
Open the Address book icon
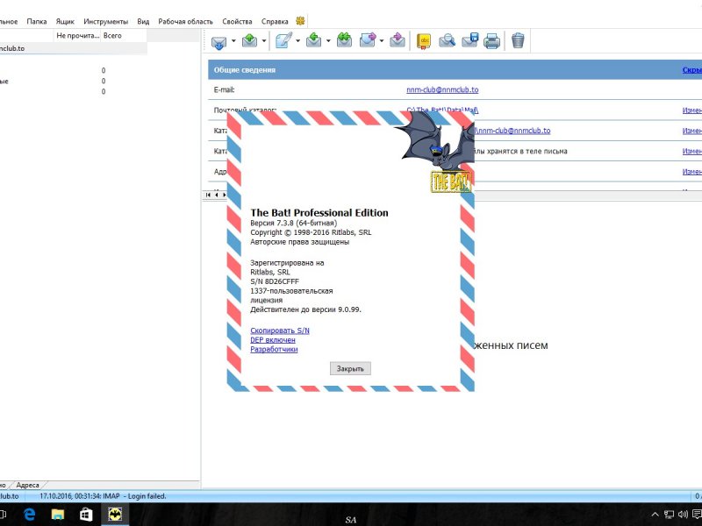click(424, 40)
